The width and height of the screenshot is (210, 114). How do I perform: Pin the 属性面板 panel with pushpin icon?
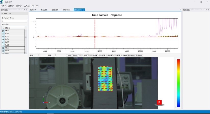click(205, 10)
